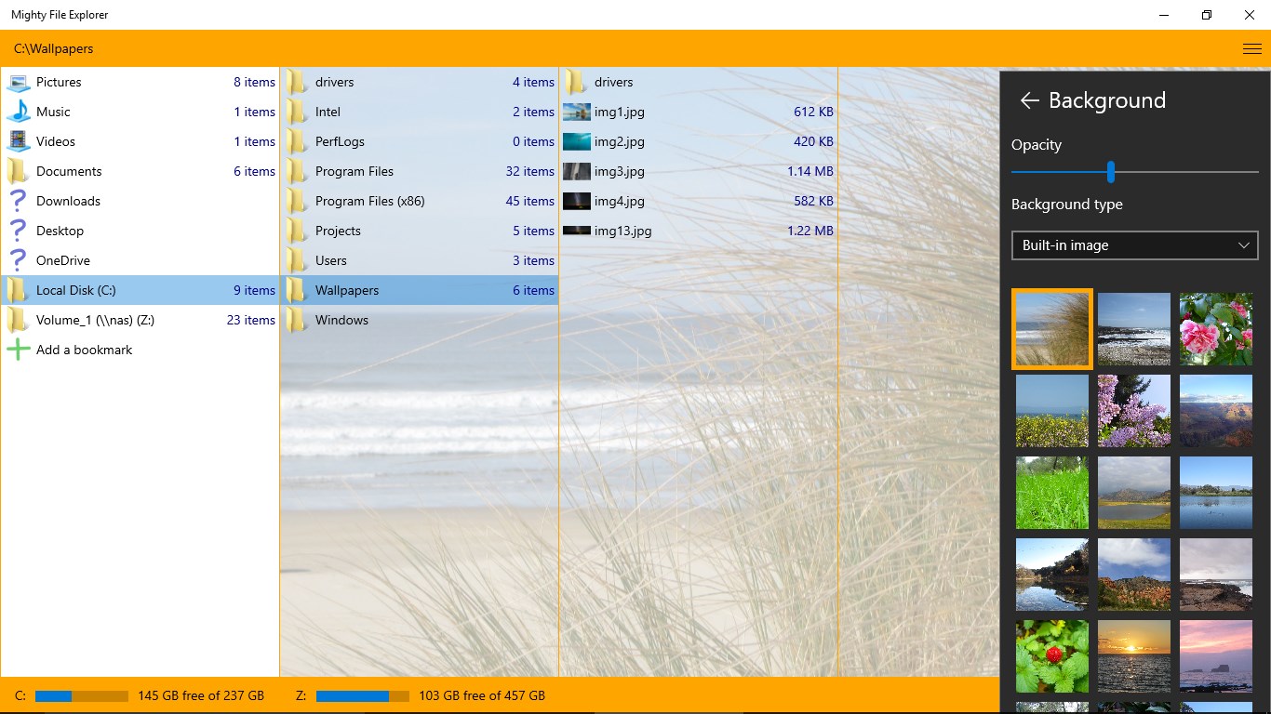Click the "103 GB free of 457 GB" status text
Image resolution: width=1271 pixels, height=714 pixels.
pyautogui.click(x=482, y=695)
